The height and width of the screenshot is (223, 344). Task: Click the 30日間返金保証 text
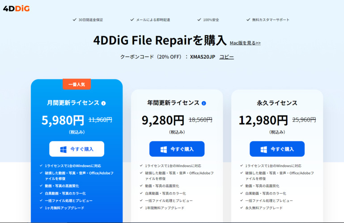pos(91,20)
